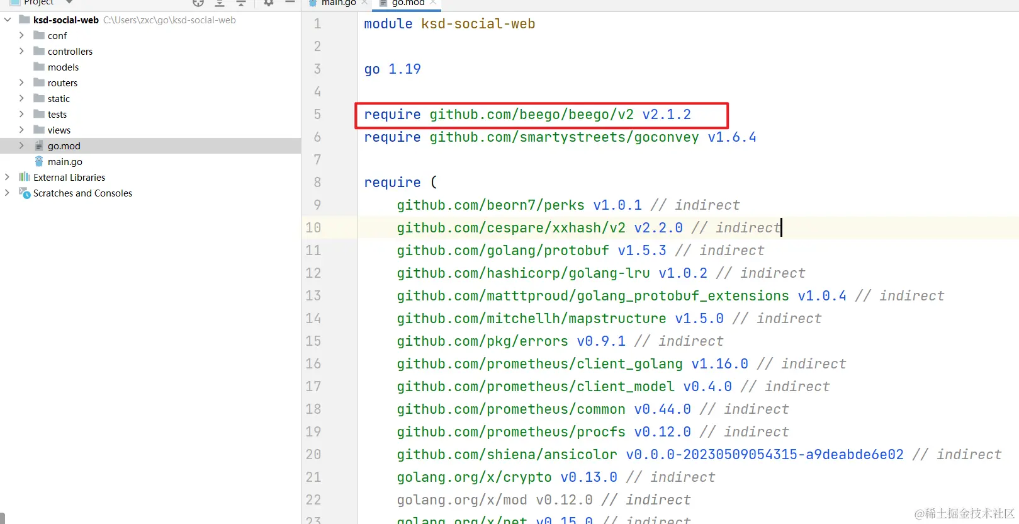Click the 'go 1.19' line

(x=392, y=69)
